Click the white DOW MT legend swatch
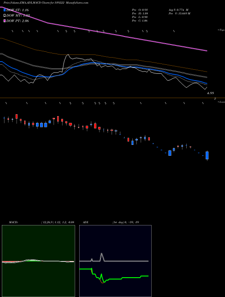 tap(5, 16)
